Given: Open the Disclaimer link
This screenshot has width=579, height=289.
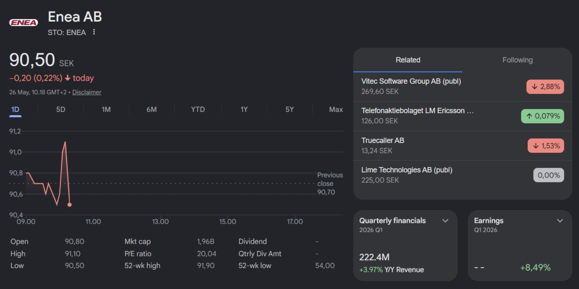Looking at the screenshot, I should pos(87,92).
